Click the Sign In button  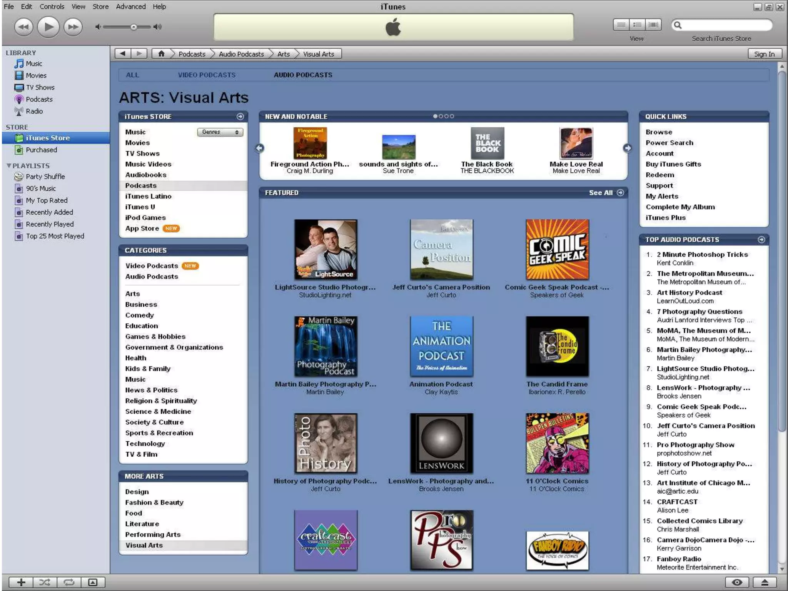pyautogui.click(x=764, y=54)
